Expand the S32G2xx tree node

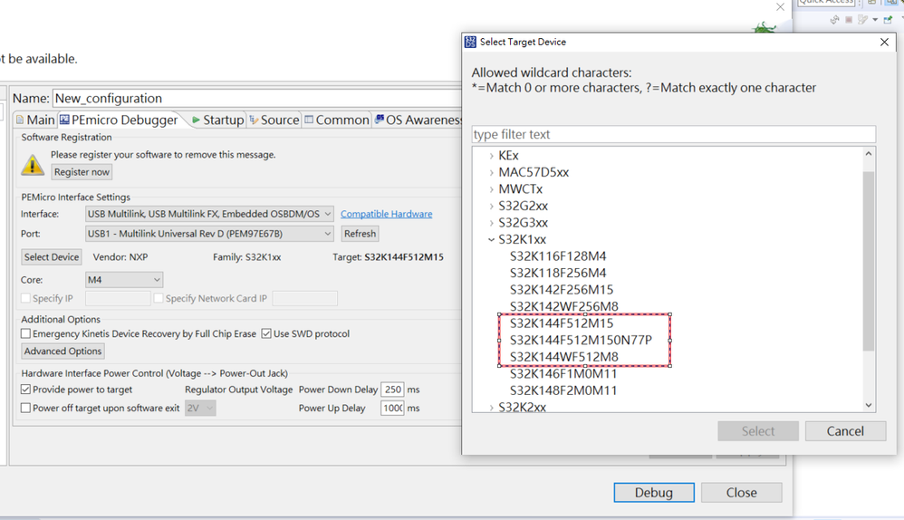click(x=491, y=206)
